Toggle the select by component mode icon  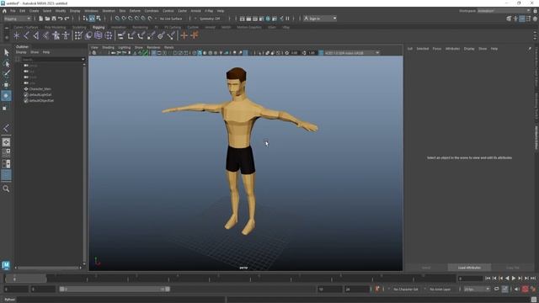[99, 19]
